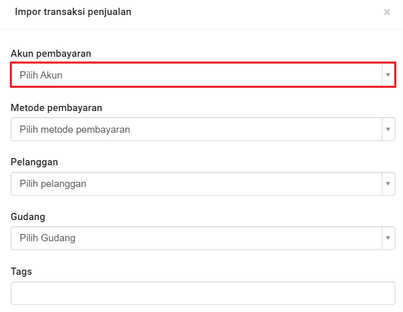Screen dimensions: 403x312
Task: Click the Pilih metode pembayaran placeholder text
Action: (75, 130)
